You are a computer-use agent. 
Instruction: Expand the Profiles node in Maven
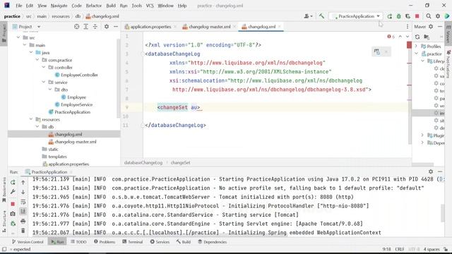(x=416, y=46)
